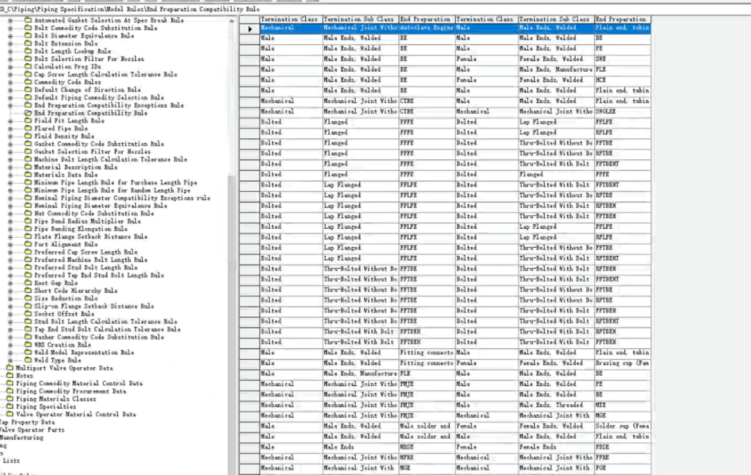This screenshot has width=751, height=475.
Task: Open Minimum Pipe Length Rule for Purchase Length Pipe
Action: (x=115, y=182)
